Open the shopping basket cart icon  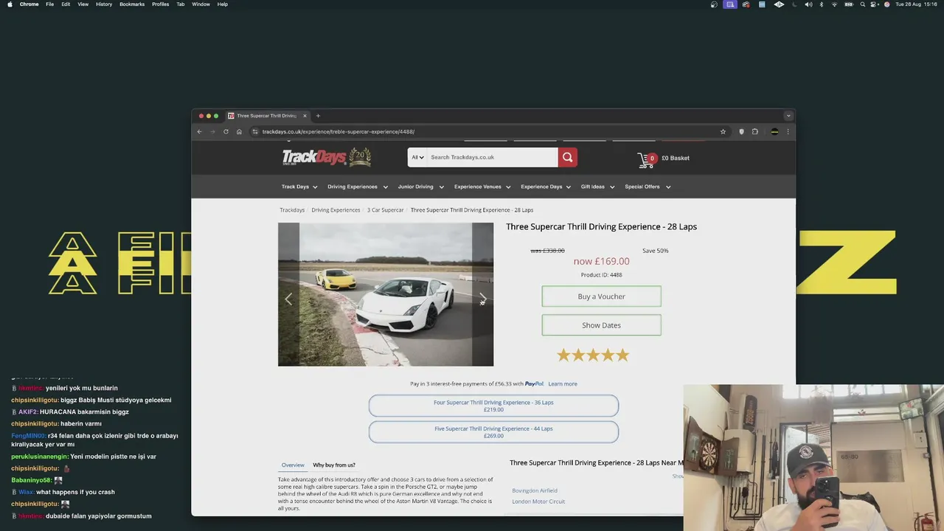[647, 159]
